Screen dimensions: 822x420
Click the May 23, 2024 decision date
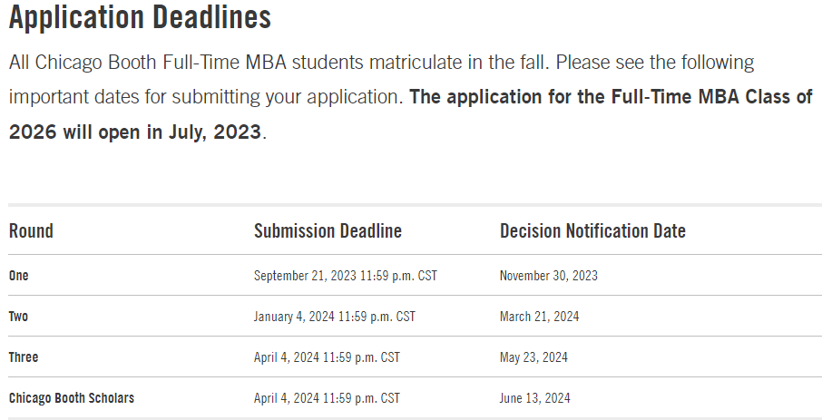[533, 357]
